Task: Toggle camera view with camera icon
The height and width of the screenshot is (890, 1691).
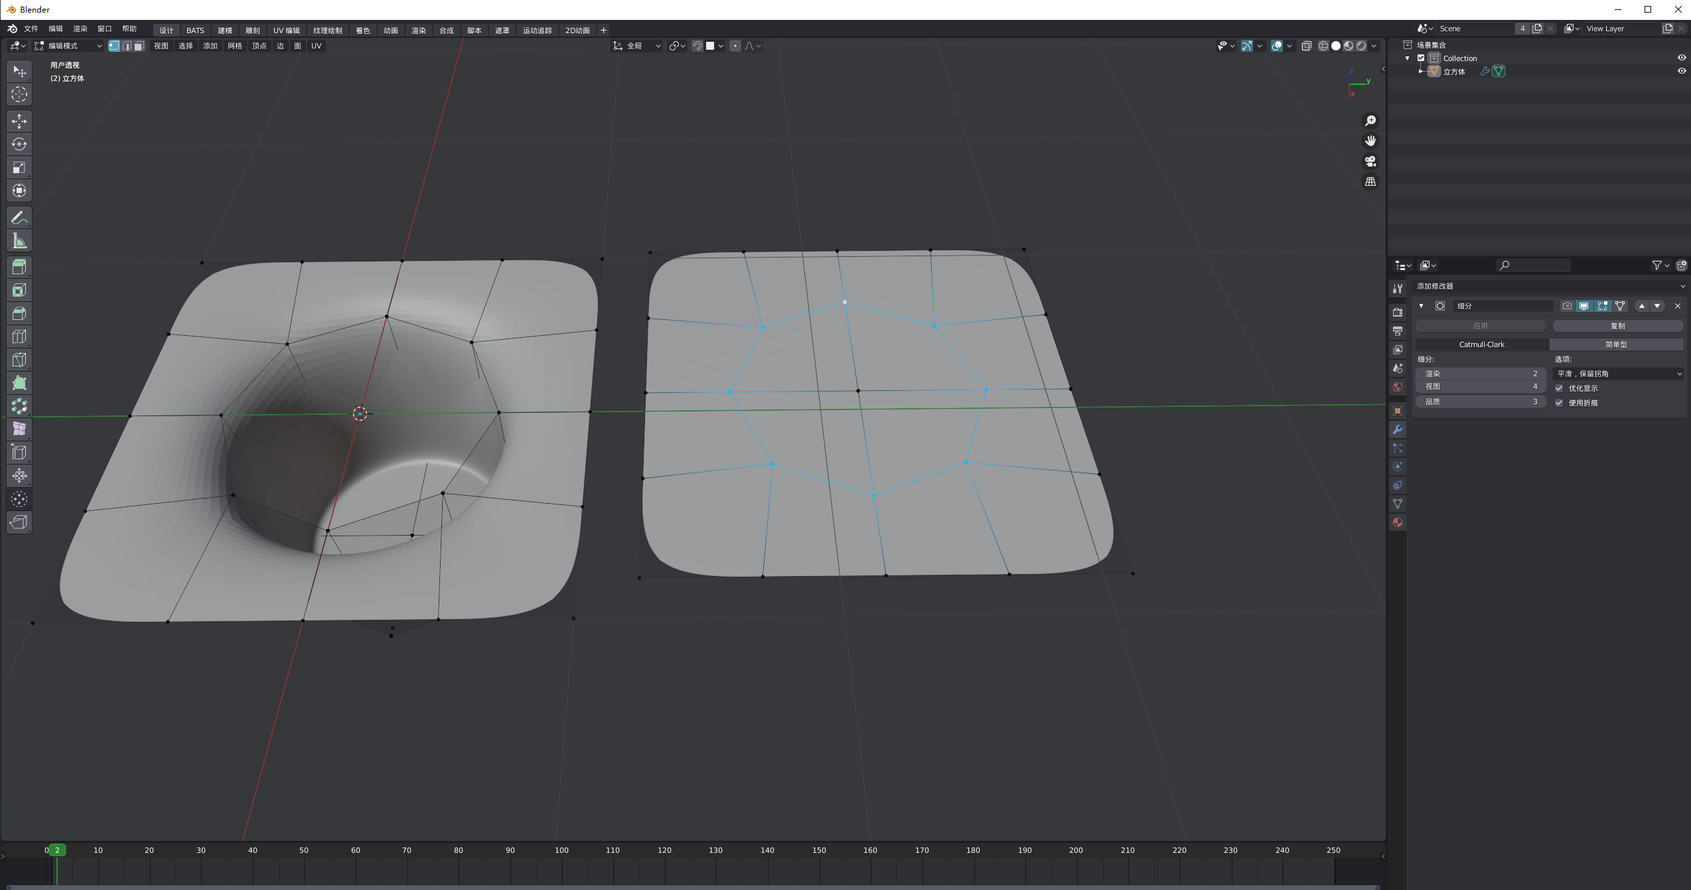Action: 1370,161
